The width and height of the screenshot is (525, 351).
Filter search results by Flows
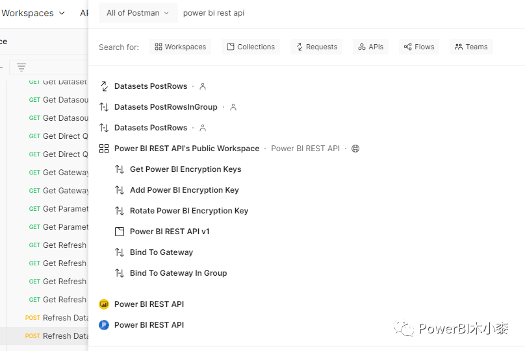tap(419, 47)
